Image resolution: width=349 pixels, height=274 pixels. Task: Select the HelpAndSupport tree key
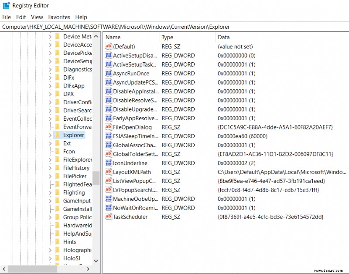click(x=78, y=234)
